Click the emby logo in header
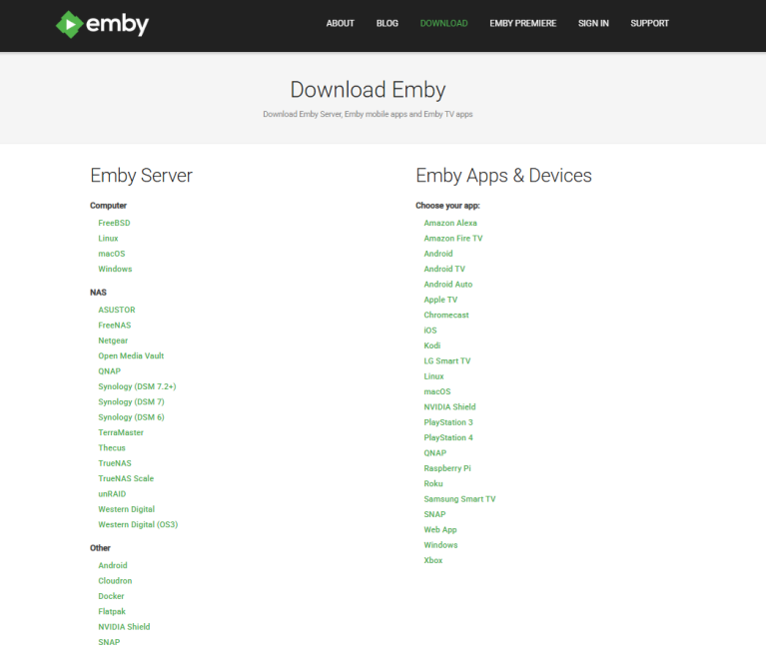 pos(102,24)
